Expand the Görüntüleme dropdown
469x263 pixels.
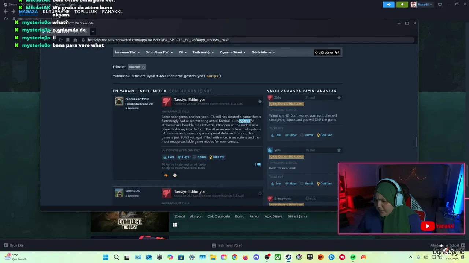(x=263, y=52)
